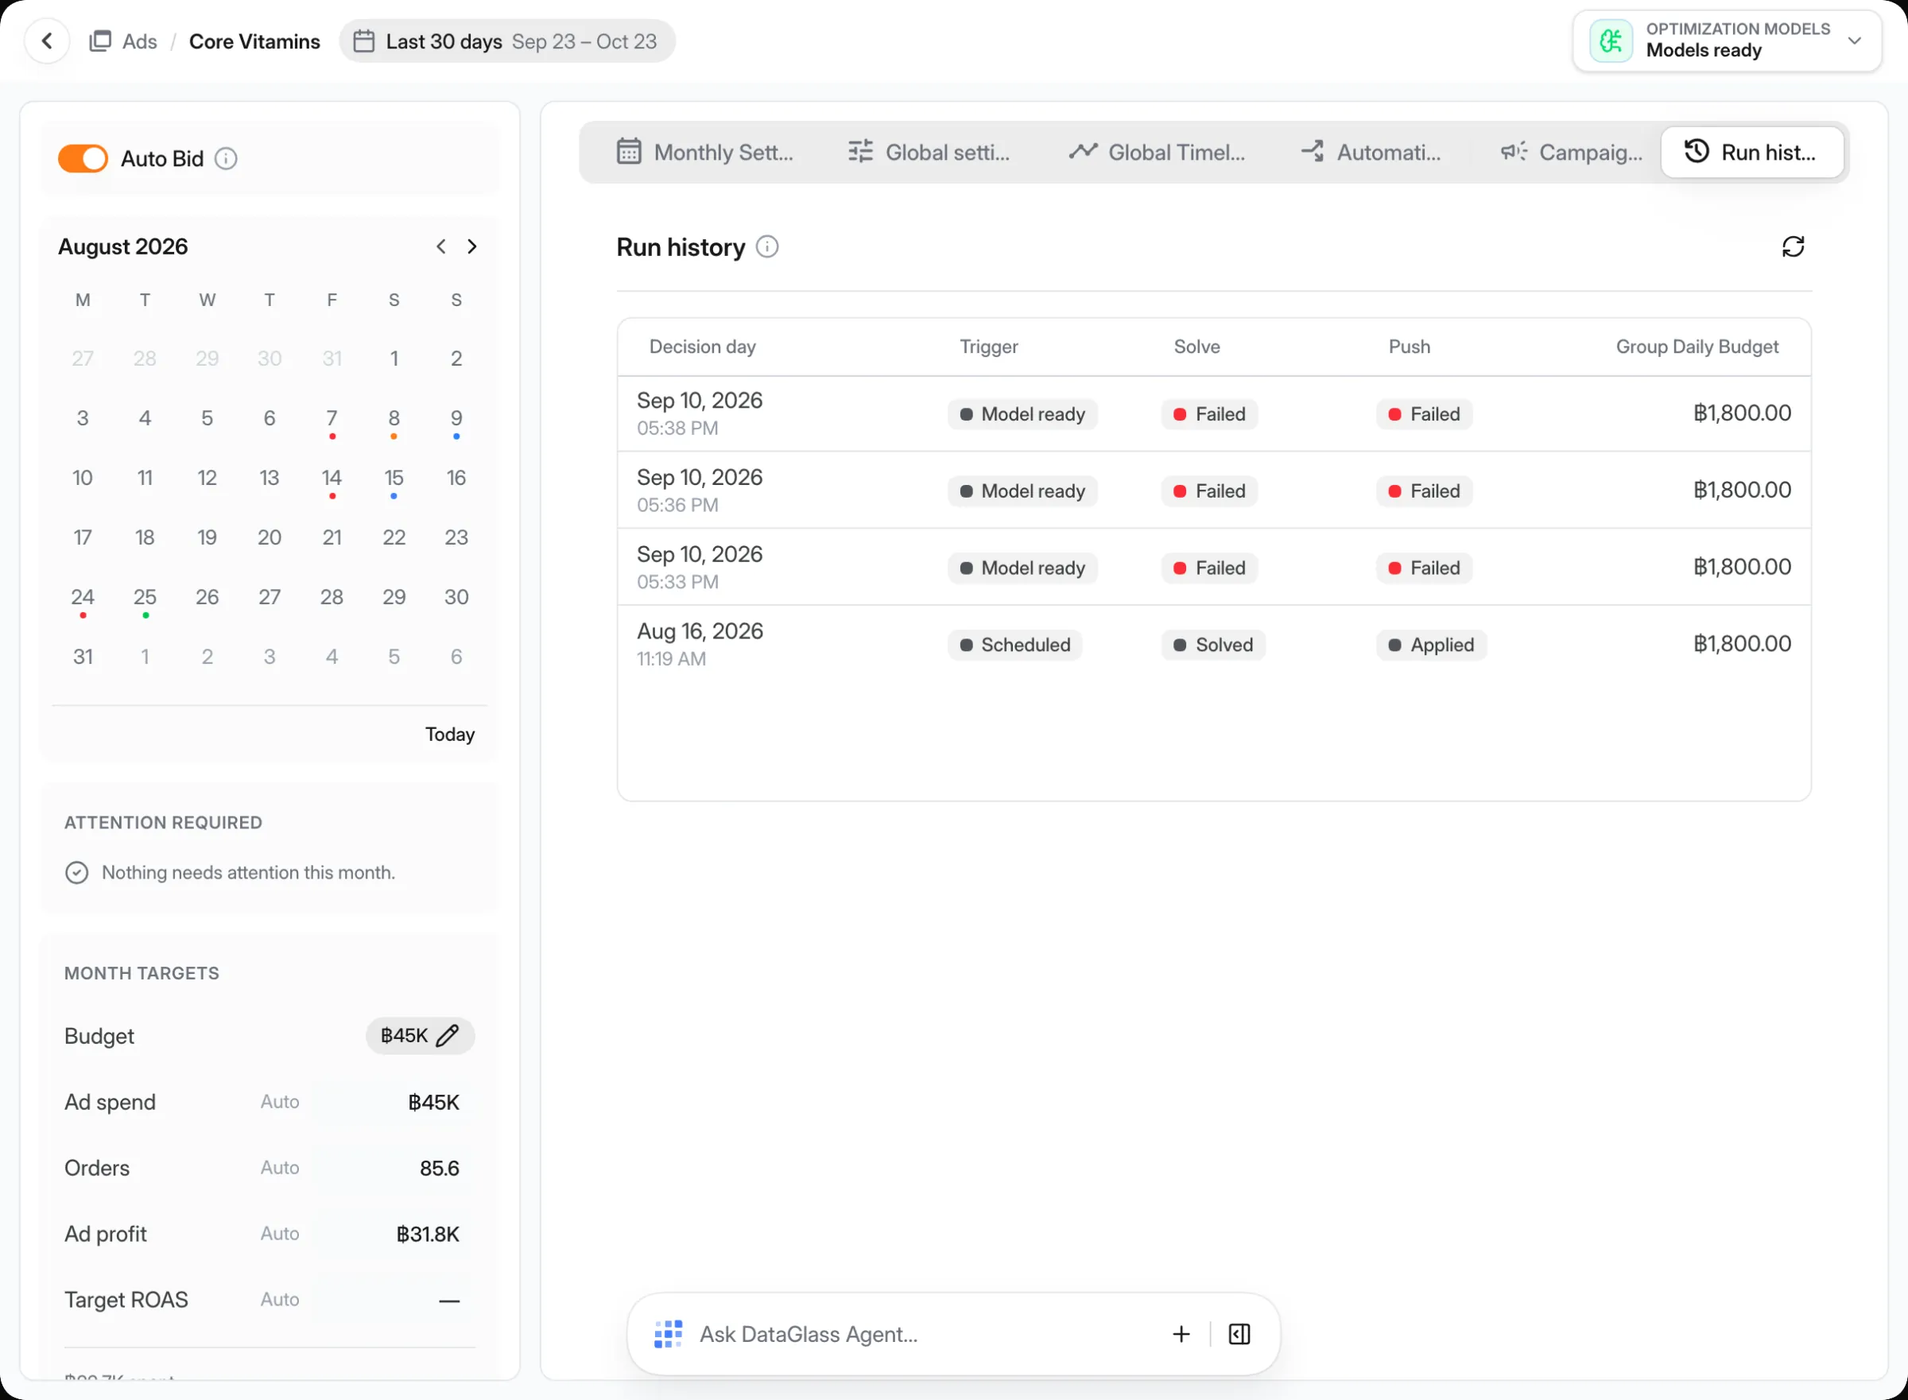Open the Run history info tooltip icon
This screenshot has width=1908, height=1400.
click(x=766, y=246)
